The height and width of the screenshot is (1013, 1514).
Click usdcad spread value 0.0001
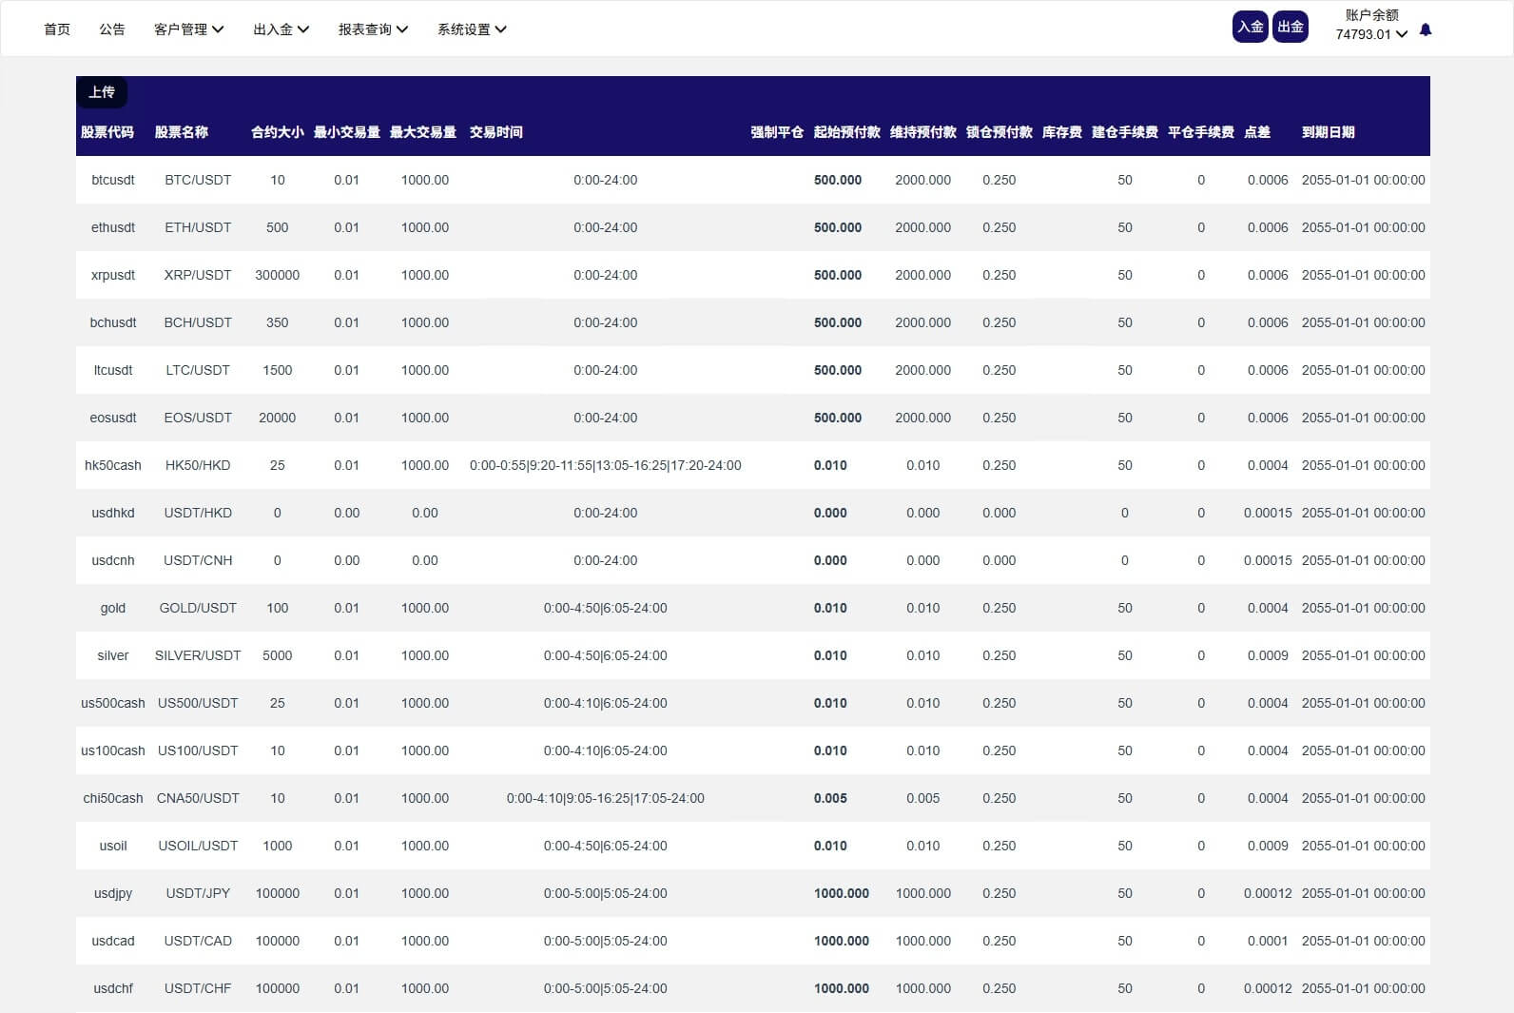[x=1268, y=941]
